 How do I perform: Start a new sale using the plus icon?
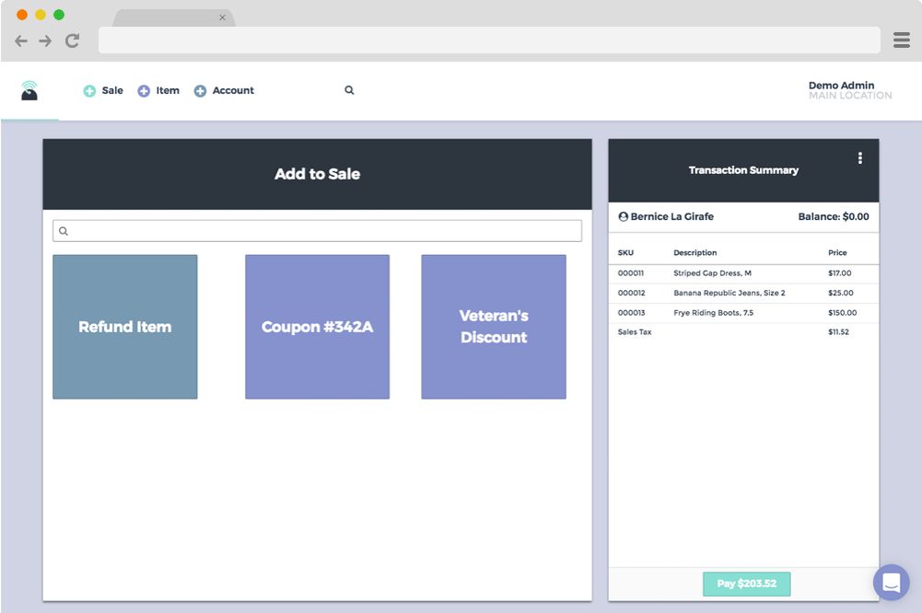90,90
